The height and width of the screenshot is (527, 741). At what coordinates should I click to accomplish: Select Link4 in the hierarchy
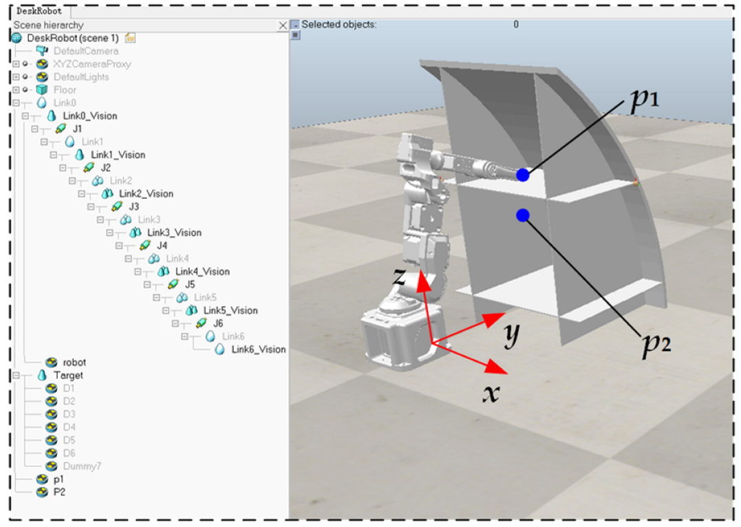178,259
